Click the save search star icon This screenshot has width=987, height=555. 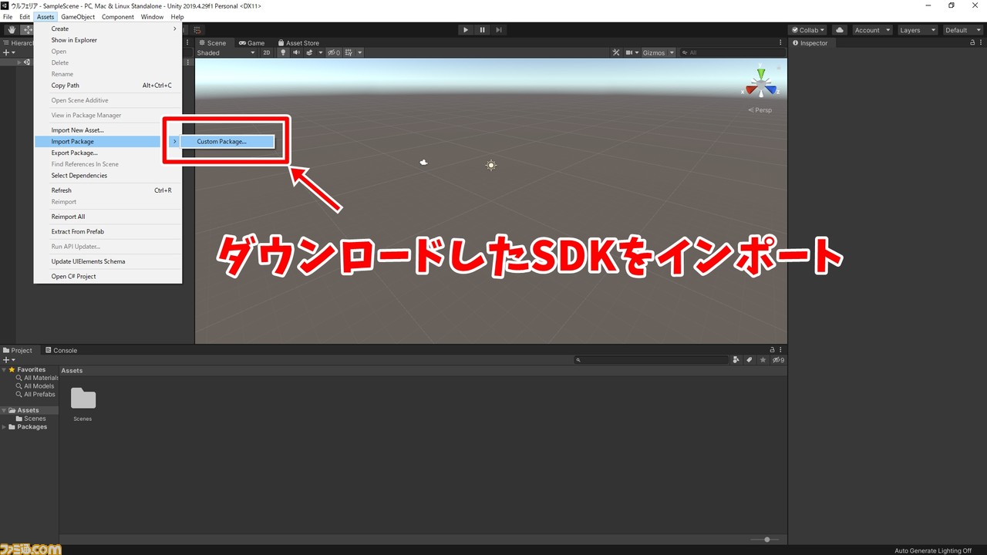click(x=763, y=360)
